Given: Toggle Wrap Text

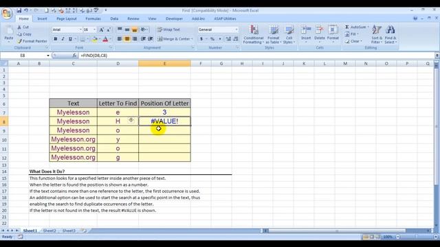Looking at the screenshot, I should (x=168, y=30).
